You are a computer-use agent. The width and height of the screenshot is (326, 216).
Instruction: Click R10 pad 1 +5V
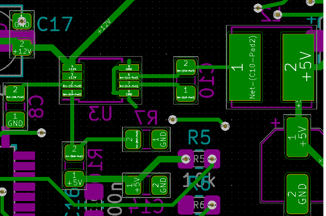tap(75, 179)
